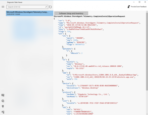Click the epoch value 306880

point(79,38)
